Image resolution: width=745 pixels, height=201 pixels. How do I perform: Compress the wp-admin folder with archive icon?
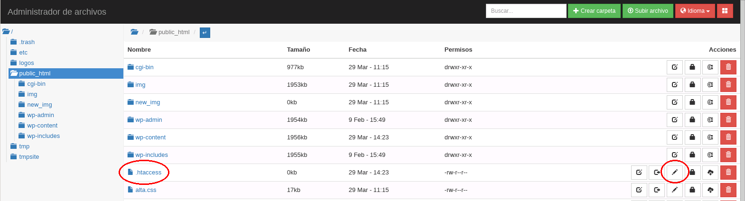coord(710,120)
